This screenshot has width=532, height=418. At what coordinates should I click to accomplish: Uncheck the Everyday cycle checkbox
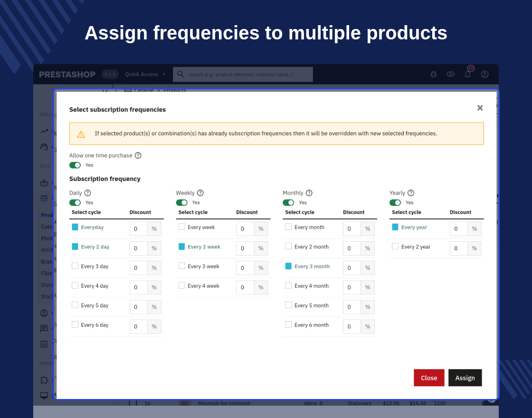point(75,227)
